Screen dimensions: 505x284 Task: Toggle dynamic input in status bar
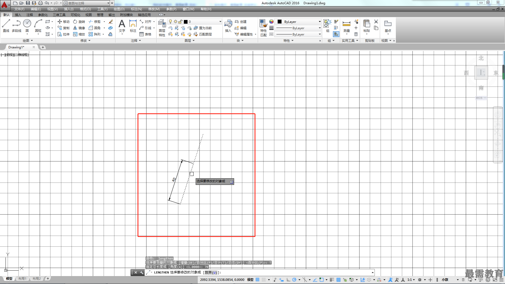click(x=281, y=280)
